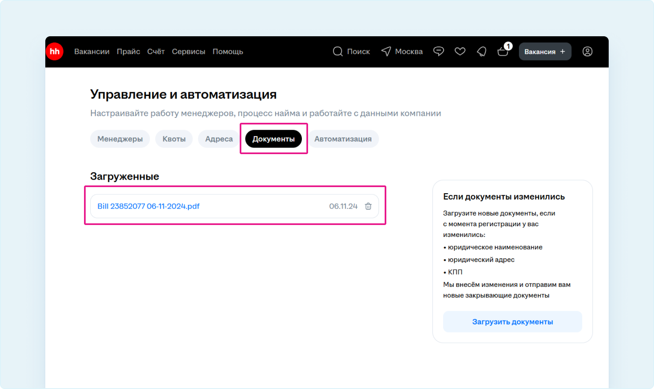Delete the Bill 23852077 document with trash icon

tap(368, 206)
